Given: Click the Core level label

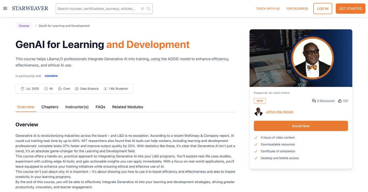Looking at the screenshot, I should click(67, 89).
